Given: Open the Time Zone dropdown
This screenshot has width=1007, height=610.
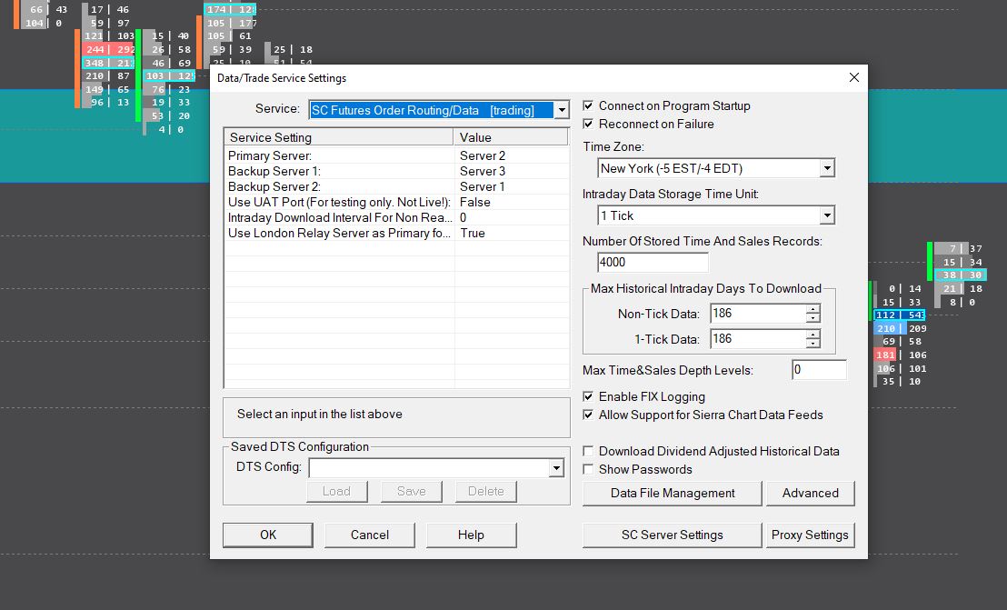Looking at the screenshot, I should pyautogui.click(x=826, y=168).
